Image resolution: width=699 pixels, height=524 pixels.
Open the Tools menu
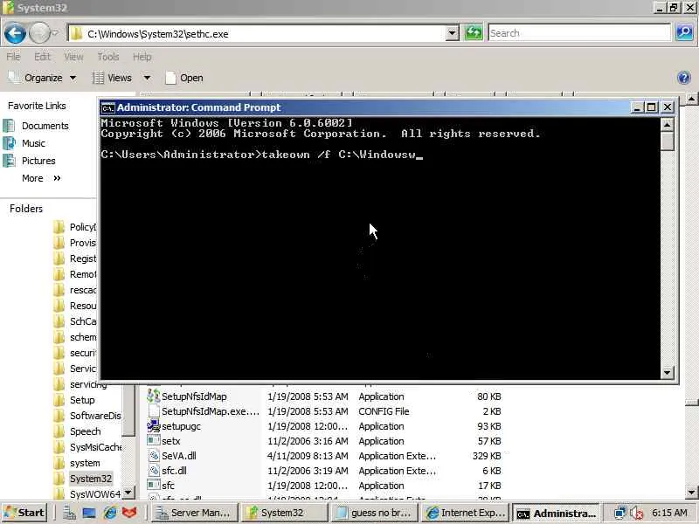coord(108,57)
